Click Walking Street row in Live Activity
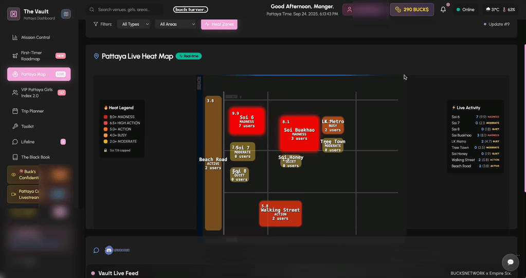The height and width of the screenshot is (278, 526). pyautogui.click(x=475, y=160)
